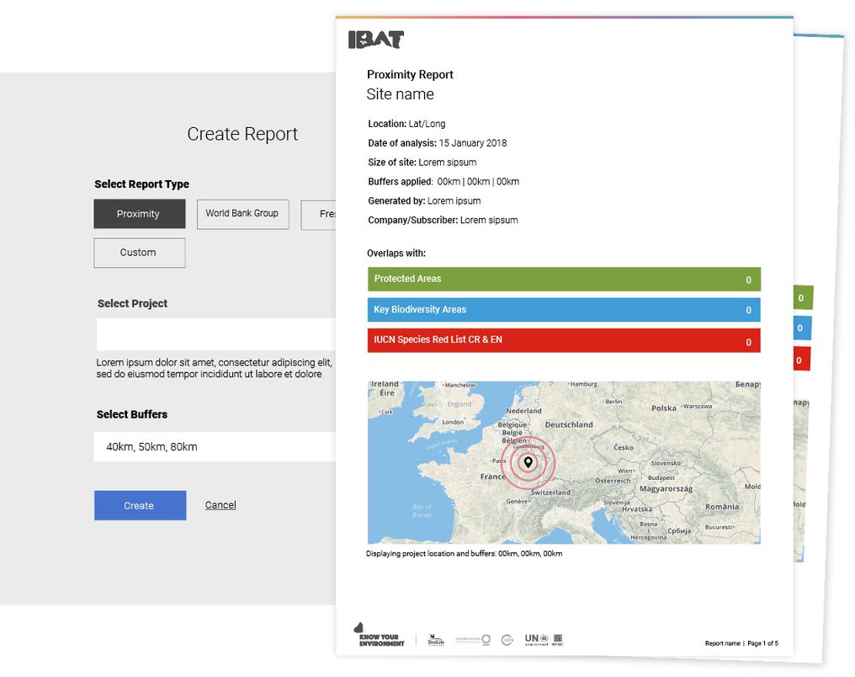The height and width of the screenshot is (677, 855).
Task: Click the Conservation International footer logo
Action: (474, 638)
